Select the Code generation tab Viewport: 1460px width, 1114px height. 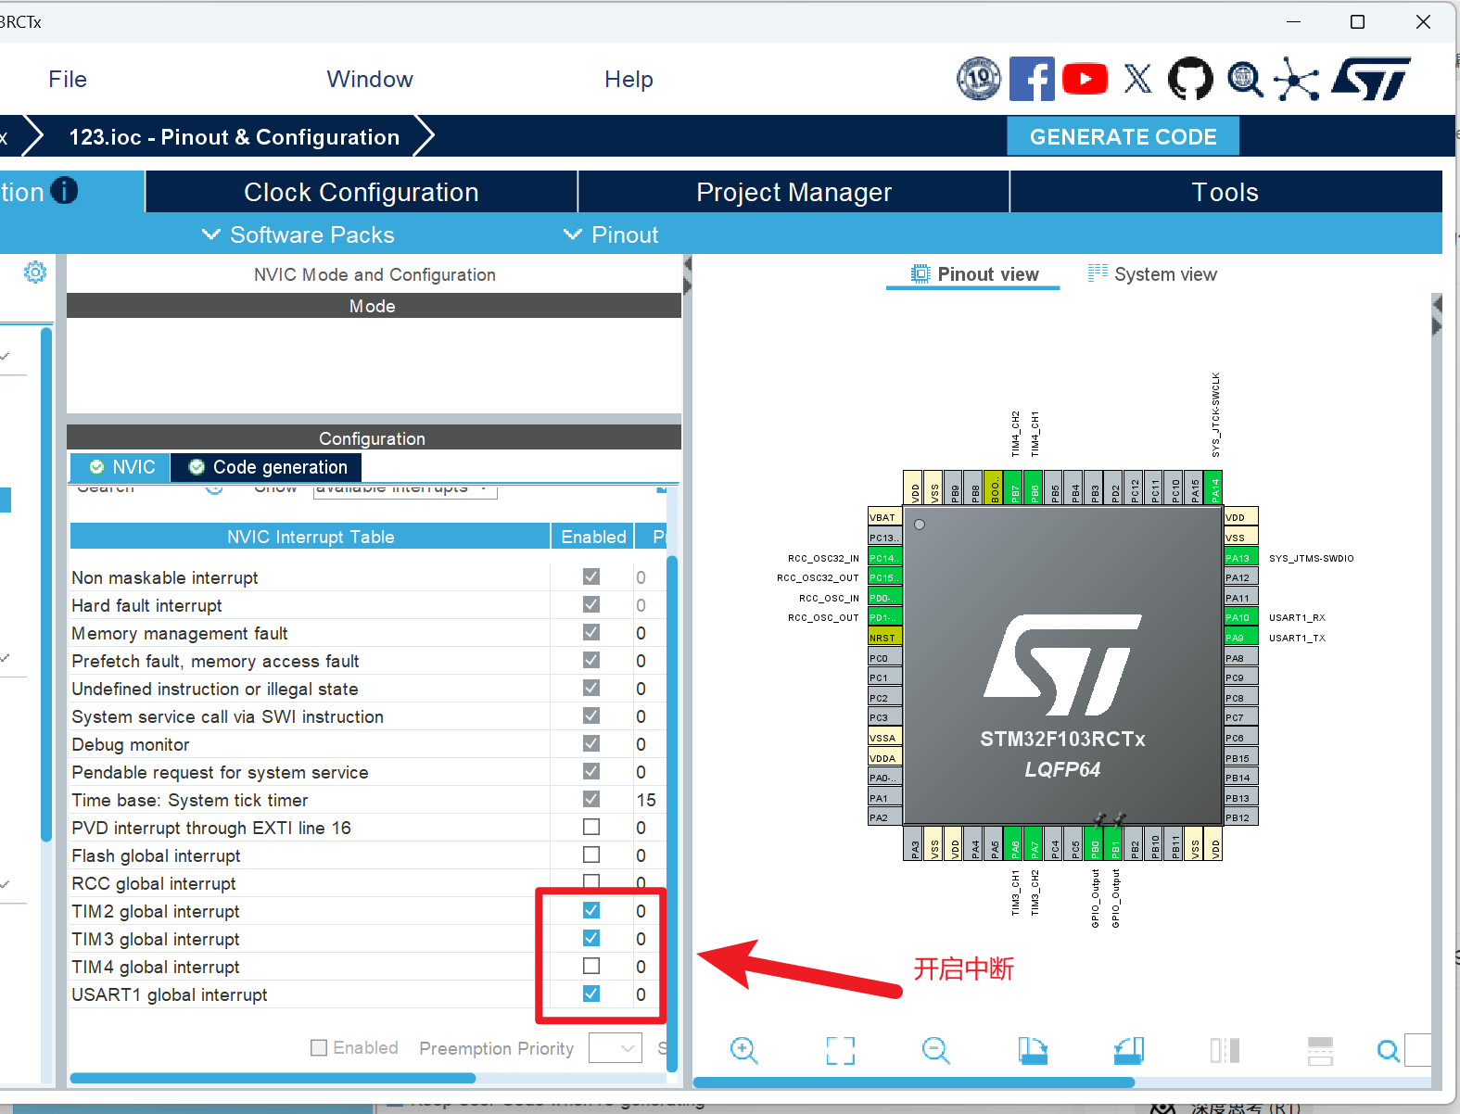[x=267, y=467]
